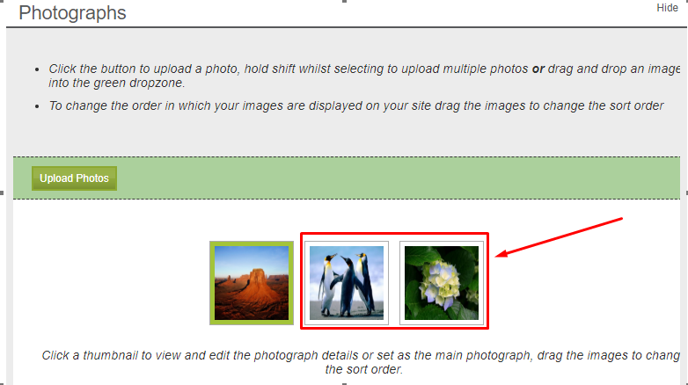Choose the hydrangea flower thumbnail
Image resolution: width=688 pixels, height=385 pixels.
(x=442, y=283)
